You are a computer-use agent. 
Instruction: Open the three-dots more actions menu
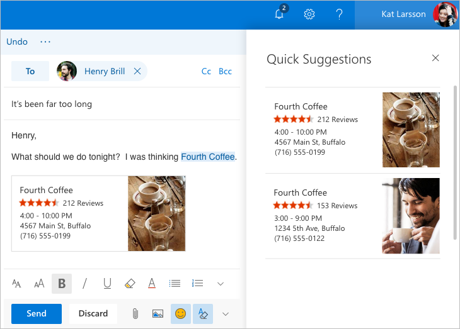[x=45, y=42]
